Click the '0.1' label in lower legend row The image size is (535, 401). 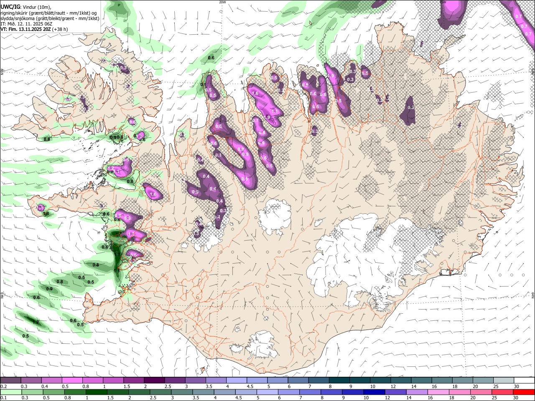click(3, 398)
